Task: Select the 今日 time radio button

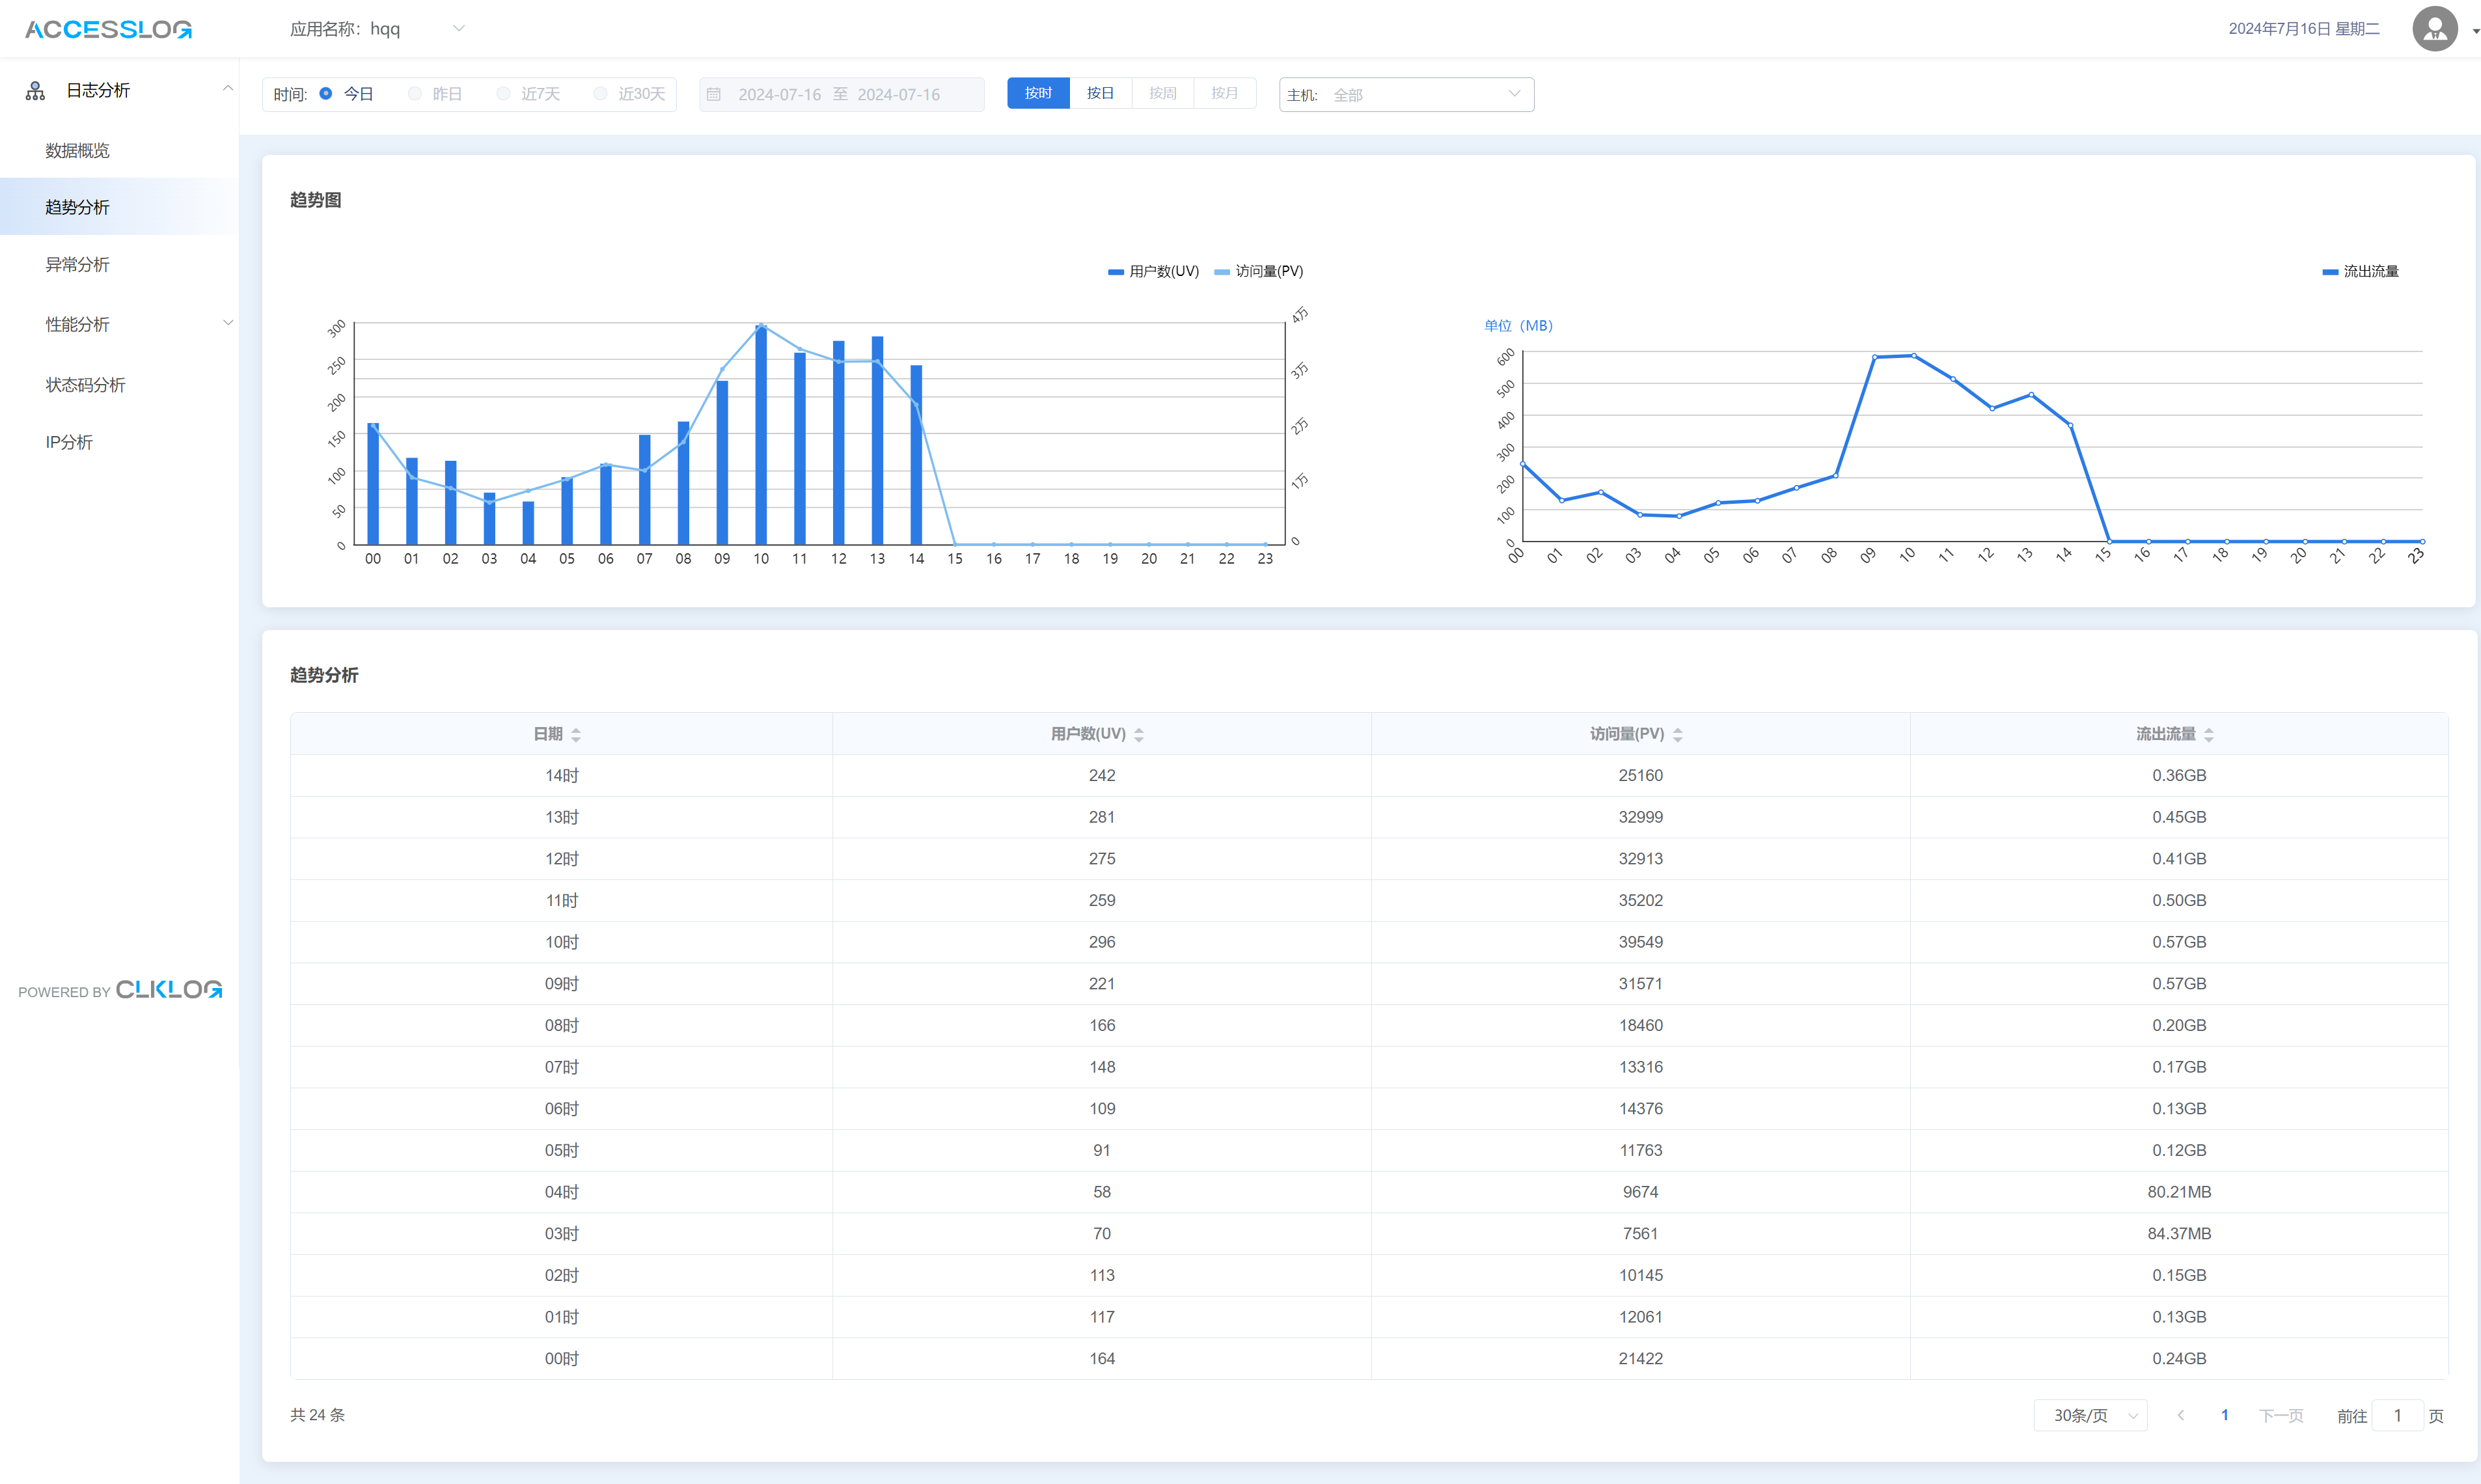Action: click(x=326, y=94)
